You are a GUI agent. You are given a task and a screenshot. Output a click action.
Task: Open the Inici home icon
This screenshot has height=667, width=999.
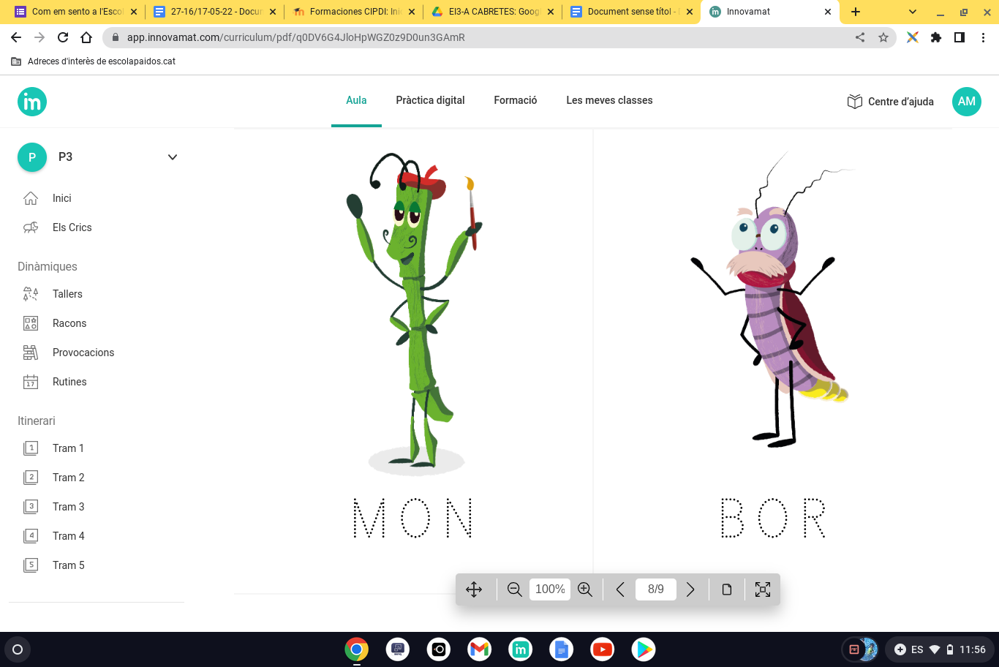(x=31, y=198)
